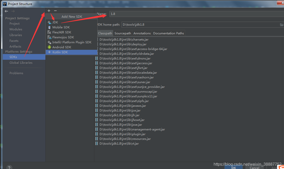284x169 pixels.
Task: Click the forward navigation arrow
Action: (13, 11)
